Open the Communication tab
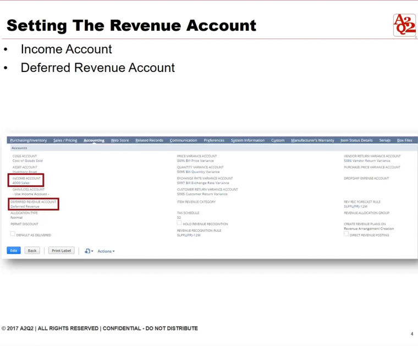Viewport: 418px width, 346px height. [183, 141]
